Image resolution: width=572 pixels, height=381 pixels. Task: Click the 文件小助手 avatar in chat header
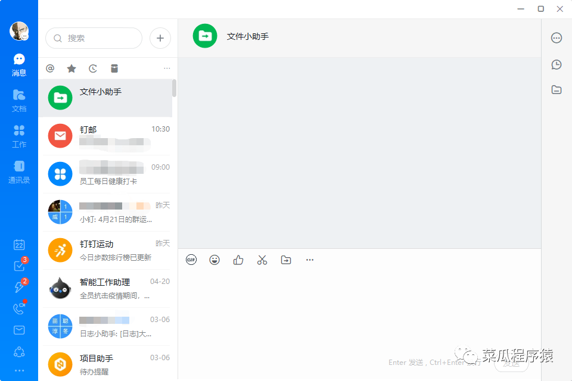coord(204,36)
